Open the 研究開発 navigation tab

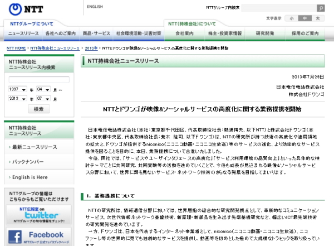coord(265,34)
